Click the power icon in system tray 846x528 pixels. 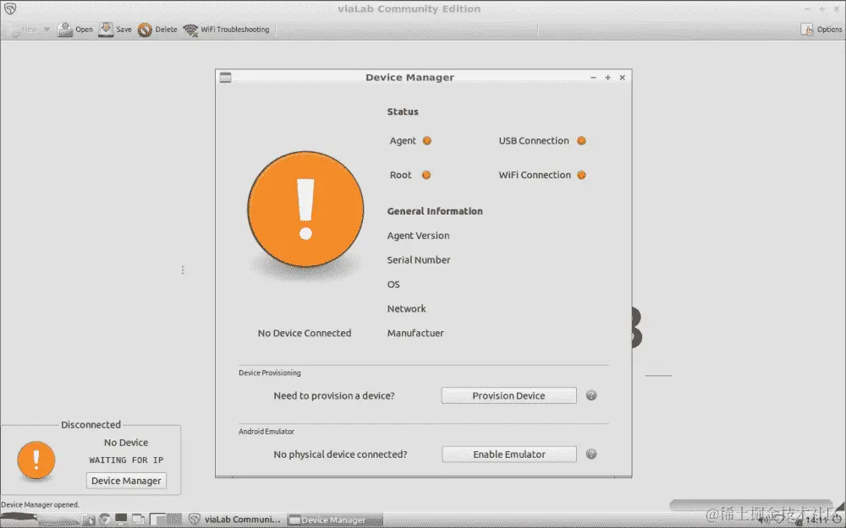837,519
